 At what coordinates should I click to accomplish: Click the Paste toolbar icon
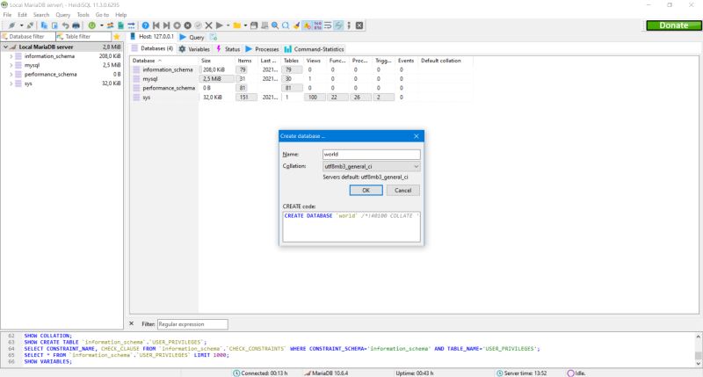[54, 25]
